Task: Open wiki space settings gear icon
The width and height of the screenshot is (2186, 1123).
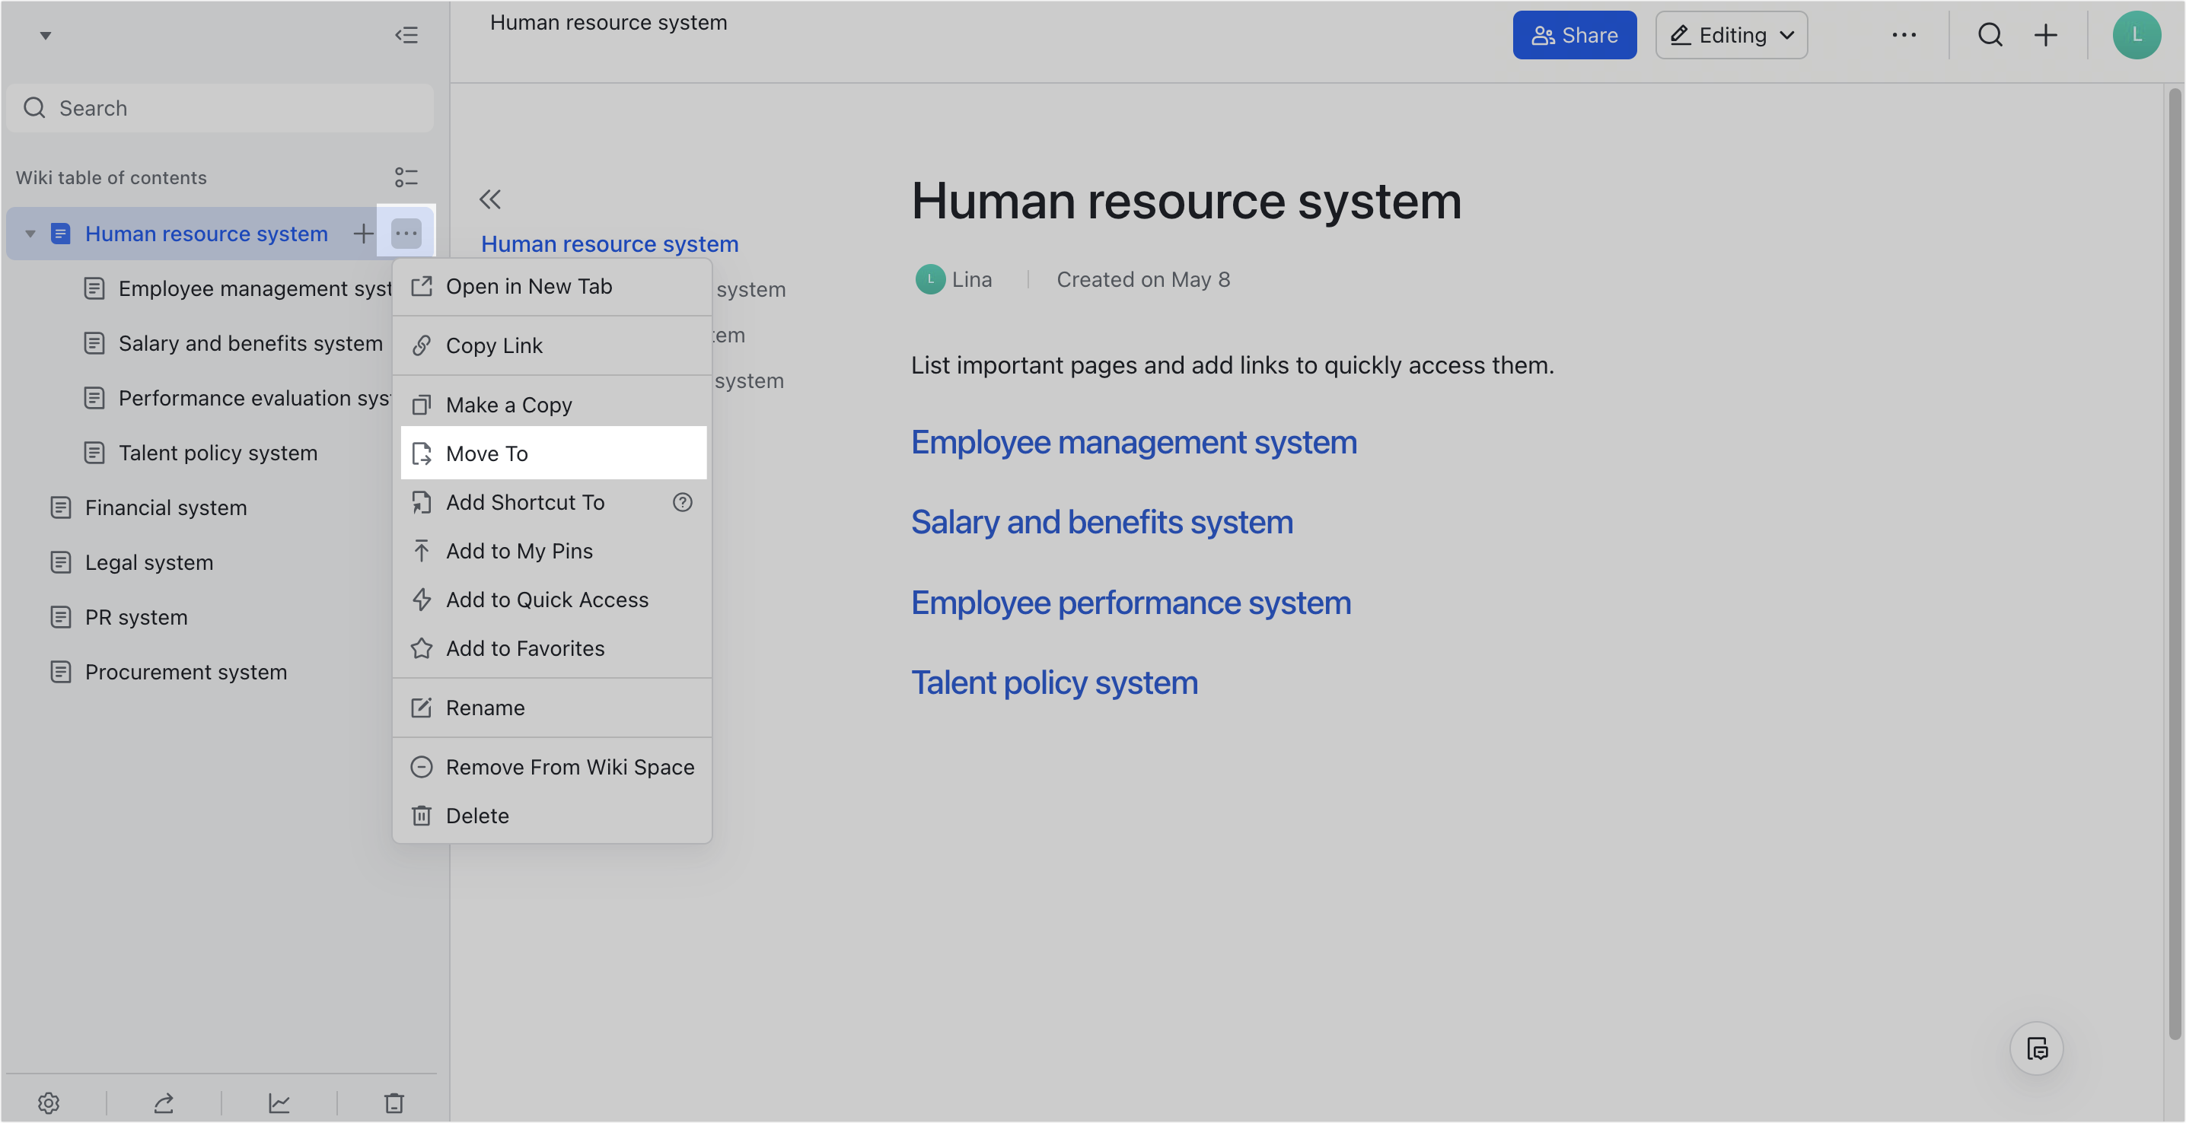Action: pos(49,1102)
